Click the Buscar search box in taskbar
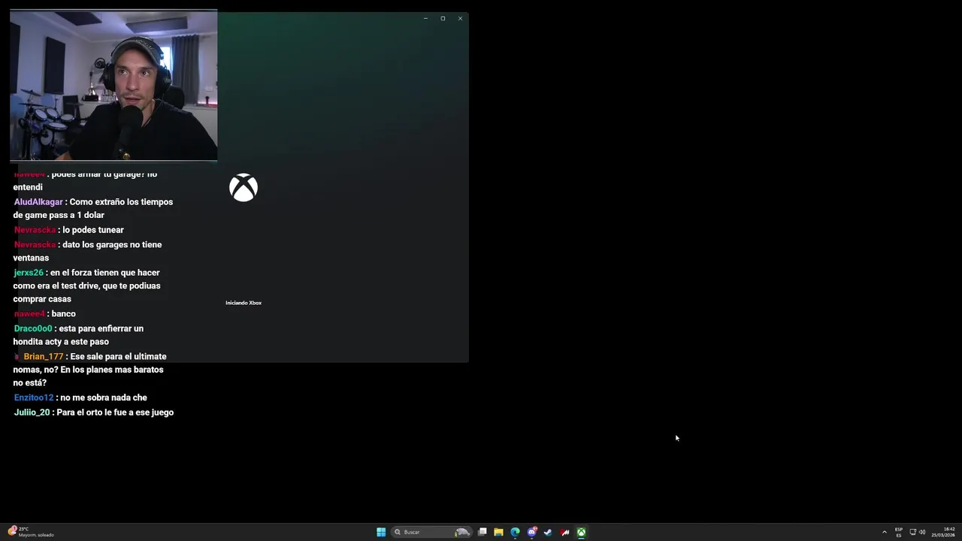Screen dimensions: 962x541 click(431, 532)
